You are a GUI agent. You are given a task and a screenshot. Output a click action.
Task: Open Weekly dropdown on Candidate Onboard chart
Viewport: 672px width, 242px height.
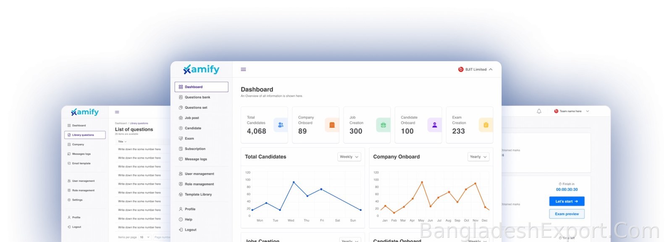[x=478, y=240]
